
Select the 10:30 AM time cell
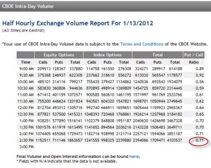click(x=25, y=88)
